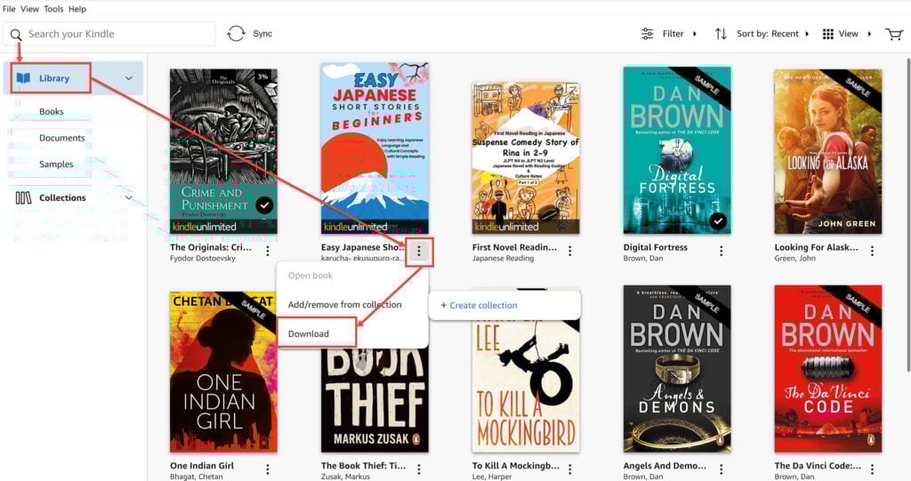This screenshot has width=911, height=481.
Task: Expand the Collections chevron
Action: 128,197
